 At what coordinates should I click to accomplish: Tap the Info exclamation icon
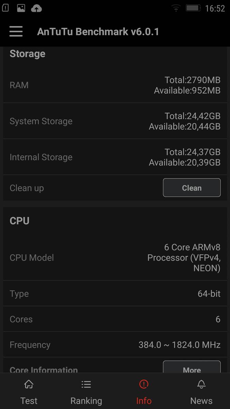click(x=144, y=384)
